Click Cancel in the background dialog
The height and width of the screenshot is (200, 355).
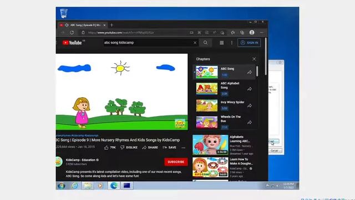pyautogui.click(x=275, y=151)
